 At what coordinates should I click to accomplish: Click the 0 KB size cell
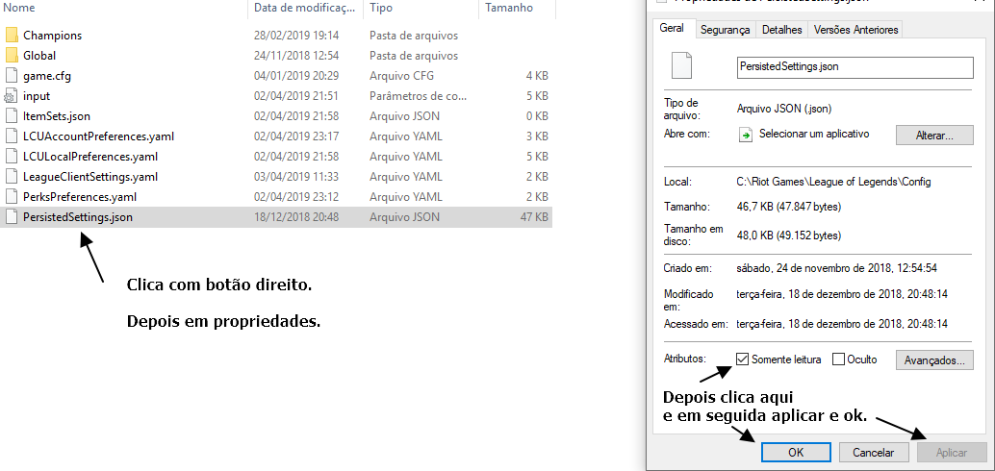pyautogui.click(x=537, y=116)
